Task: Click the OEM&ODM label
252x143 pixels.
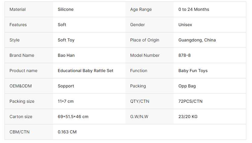Action: (20, 86)
